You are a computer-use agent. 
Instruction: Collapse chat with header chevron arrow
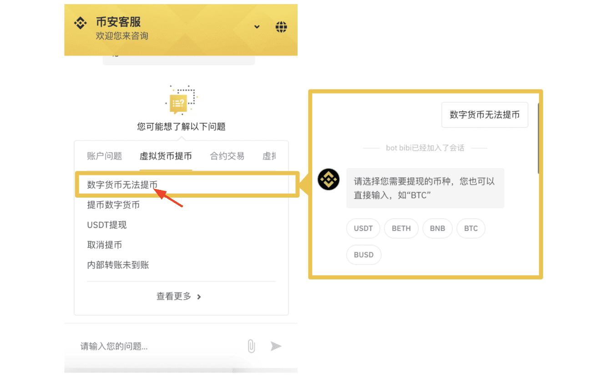tap(257, 27)
